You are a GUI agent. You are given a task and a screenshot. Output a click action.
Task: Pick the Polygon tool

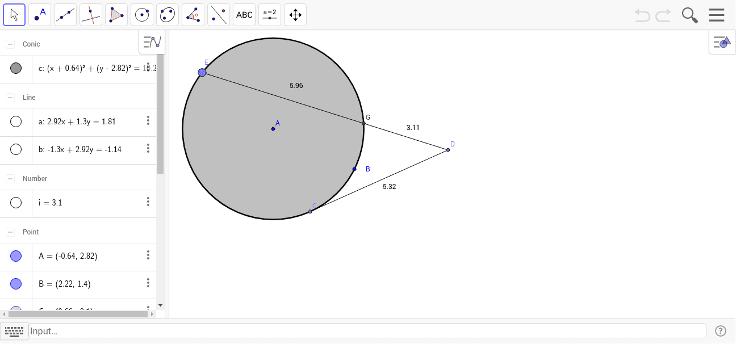tap(116, 14)
